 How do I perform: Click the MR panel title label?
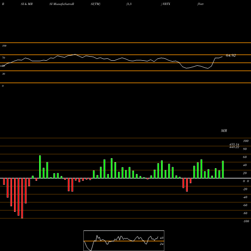tap(224, 131)
